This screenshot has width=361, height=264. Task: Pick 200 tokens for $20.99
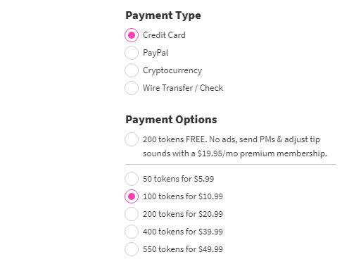[x=132, y=214]
